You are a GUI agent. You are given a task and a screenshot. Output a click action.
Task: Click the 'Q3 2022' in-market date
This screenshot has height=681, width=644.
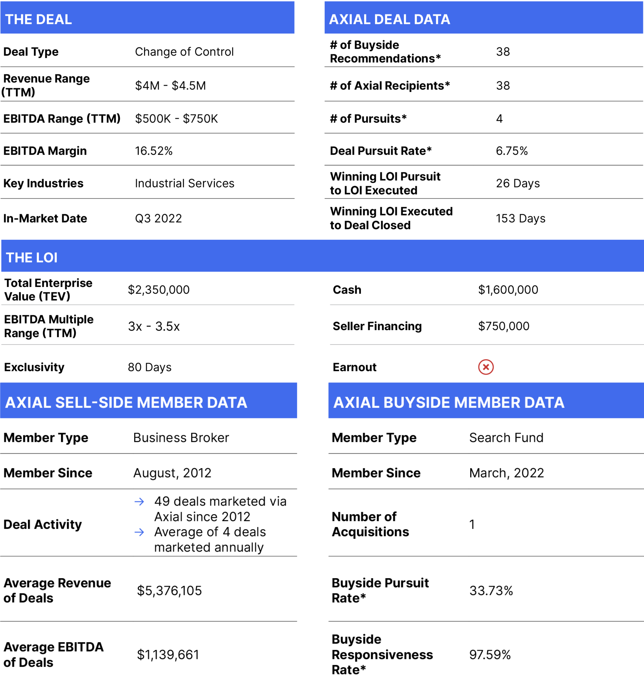pos(158,218)
